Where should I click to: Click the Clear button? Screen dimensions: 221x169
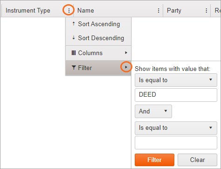(197, 160)
